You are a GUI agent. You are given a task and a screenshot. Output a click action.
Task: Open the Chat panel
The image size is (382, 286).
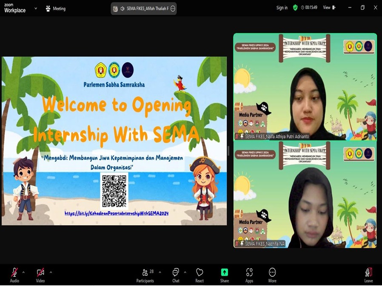pyautogui.click(x=176, y=274)
